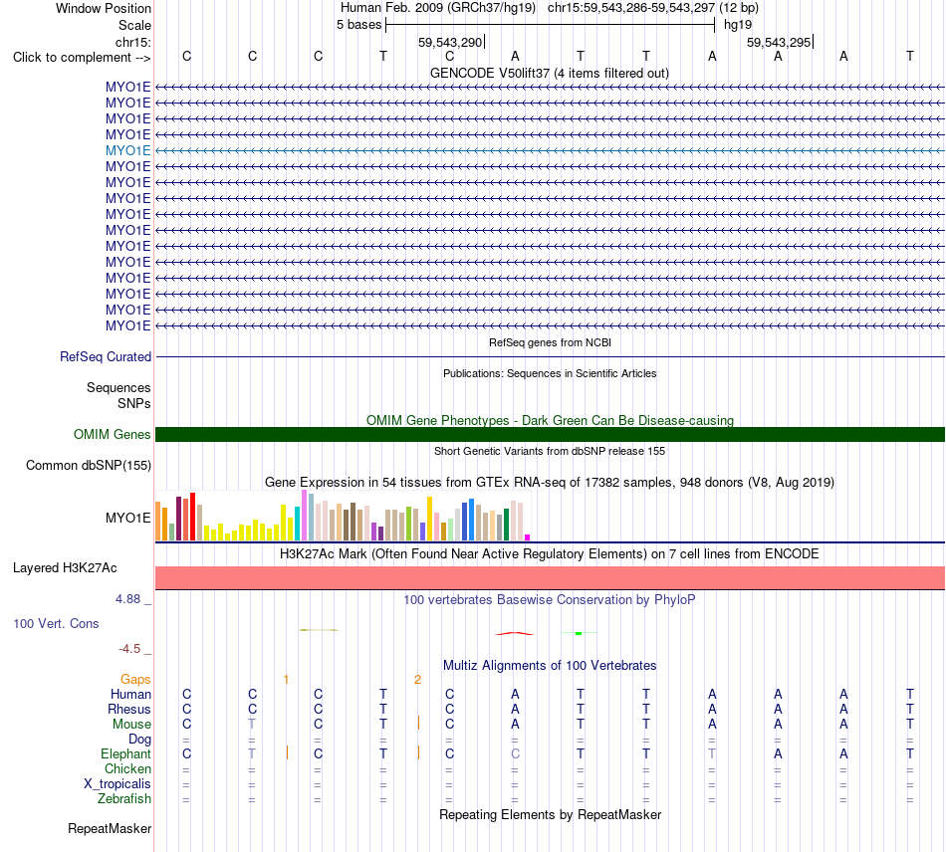Click the -4.5 PhyloP lower limit value
Image resolution: width=946 pixels, height=852 pixels.
tap(129, 649)
